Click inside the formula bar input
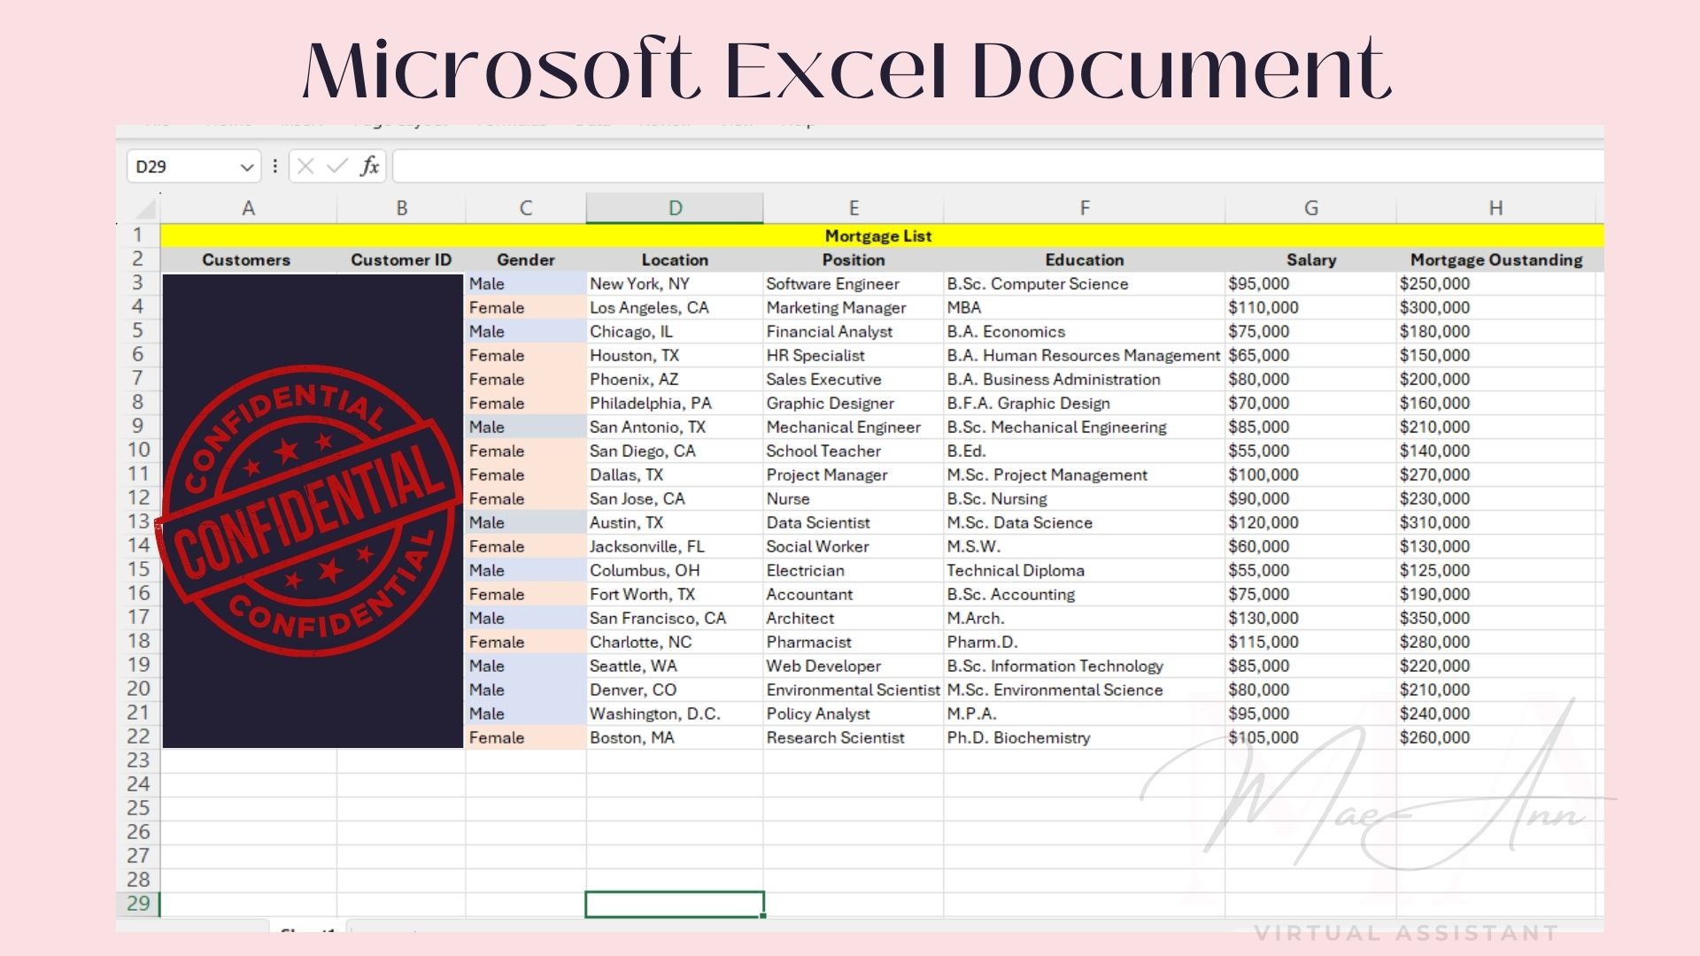The height and width of the screenshot is (956, 1700). point(974,166)
